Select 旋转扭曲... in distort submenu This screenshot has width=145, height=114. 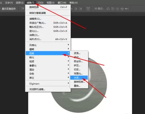click(79, 82)
